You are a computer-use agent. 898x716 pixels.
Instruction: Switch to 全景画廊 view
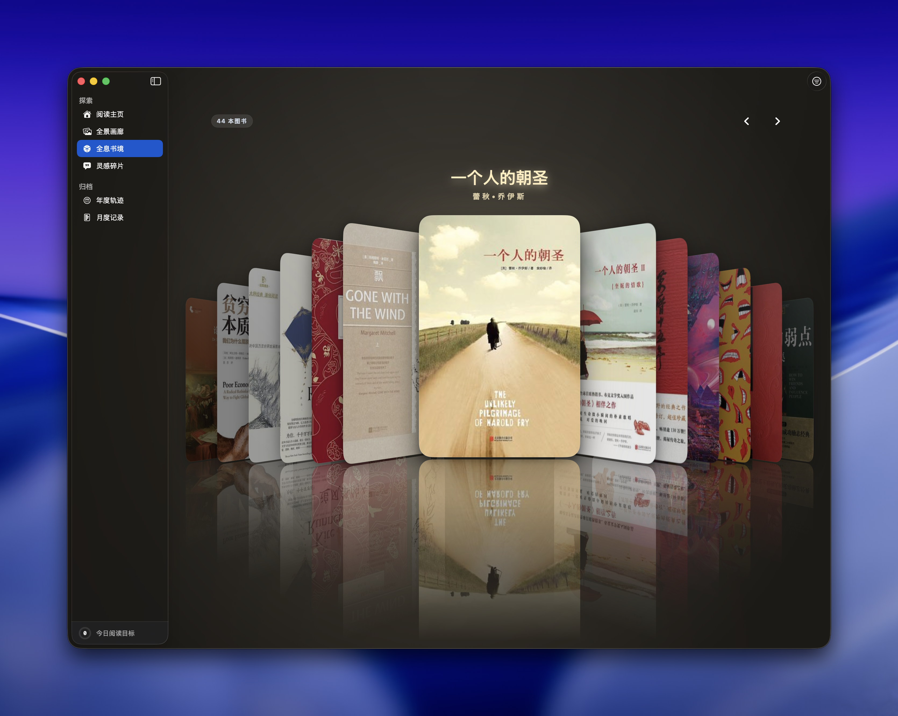(x=120, y=132)
